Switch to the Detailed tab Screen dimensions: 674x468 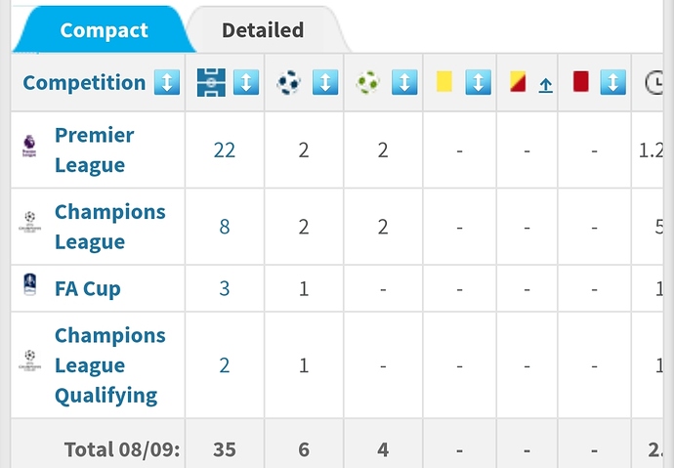(x=263, y=30)
